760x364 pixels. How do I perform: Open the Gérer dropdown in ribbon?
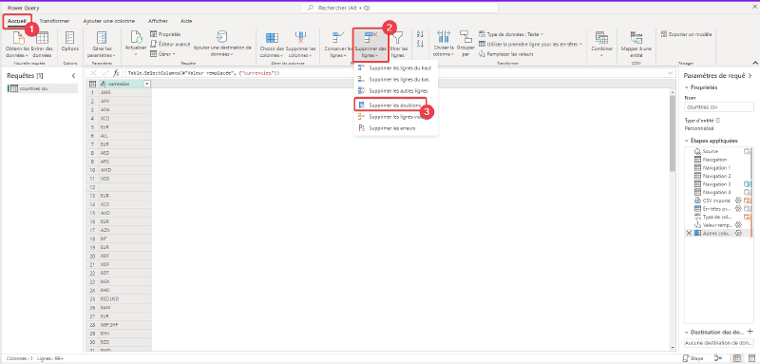[x=162, y=54]
